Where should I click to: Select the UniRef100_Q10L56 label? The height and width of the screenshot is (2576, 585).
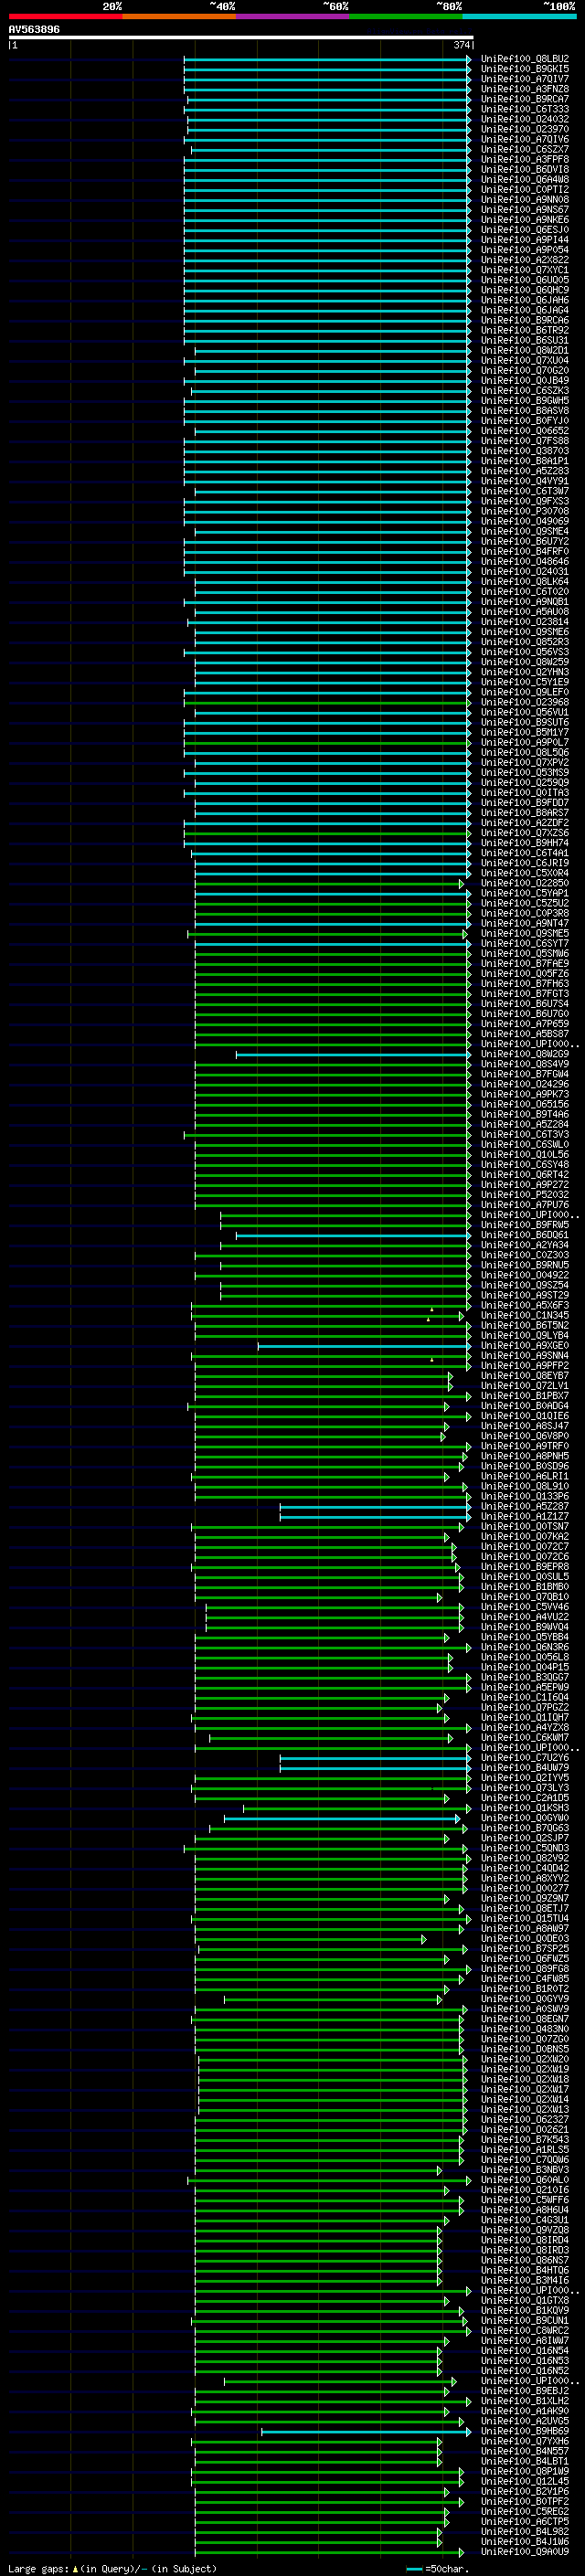click(x=524, y=1154)
